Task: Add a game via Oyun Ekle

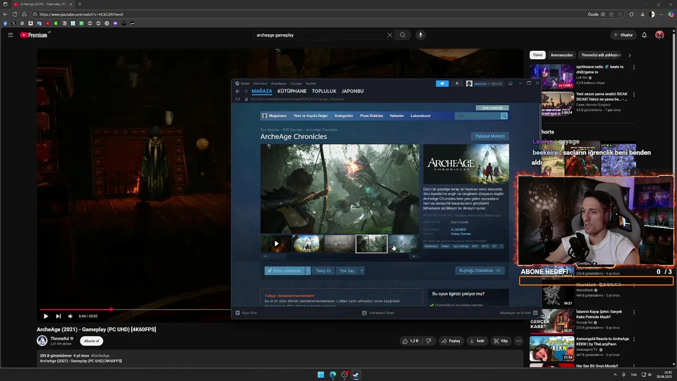Action: tap(246, 313)
